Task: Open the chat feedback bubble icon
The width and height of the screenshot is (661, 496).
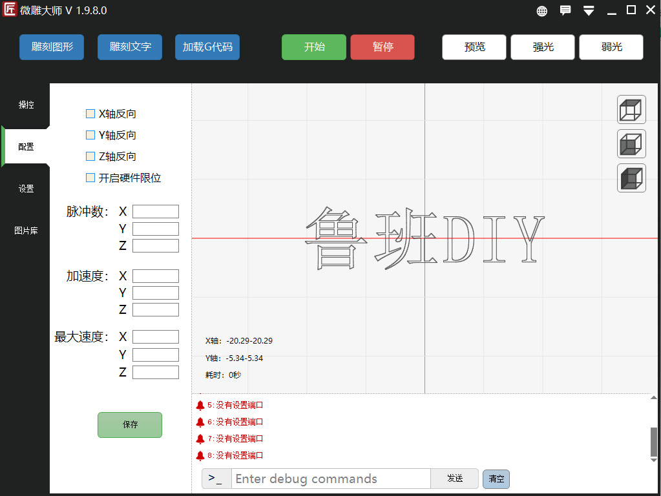Action: click(565, 10)
